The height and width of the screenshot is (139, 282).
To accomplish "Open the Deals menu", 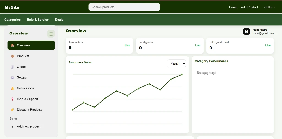I will (x=59, y=20).
